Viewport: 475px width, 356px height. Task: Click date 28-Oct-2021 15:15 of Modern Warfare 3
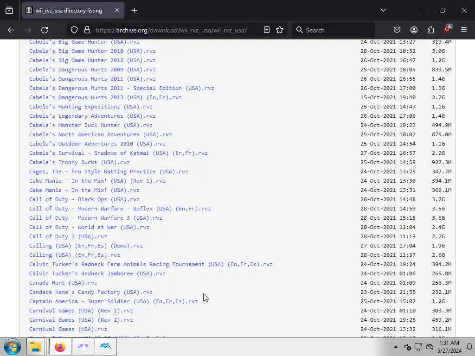click(388, 218)
